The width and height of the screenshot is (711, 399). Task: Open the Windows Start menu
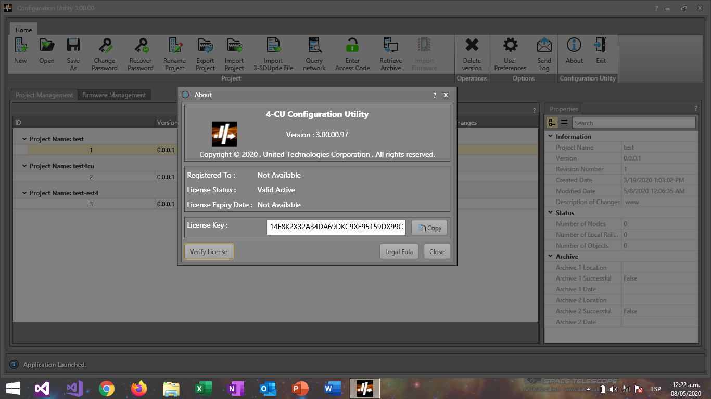pos(12,389)
